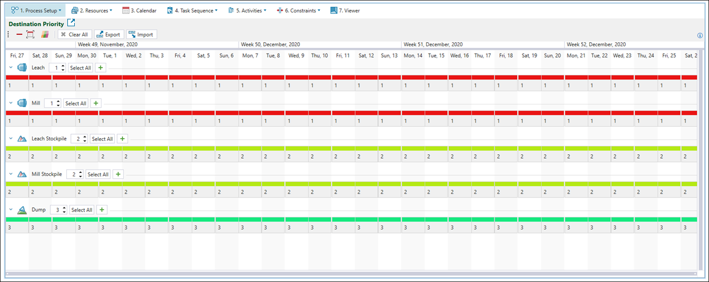This screenshot has height=282, width=709.
Task: Switch to the 3. Calendar tab
Action: pyautogui.click(x=139, y=10)
